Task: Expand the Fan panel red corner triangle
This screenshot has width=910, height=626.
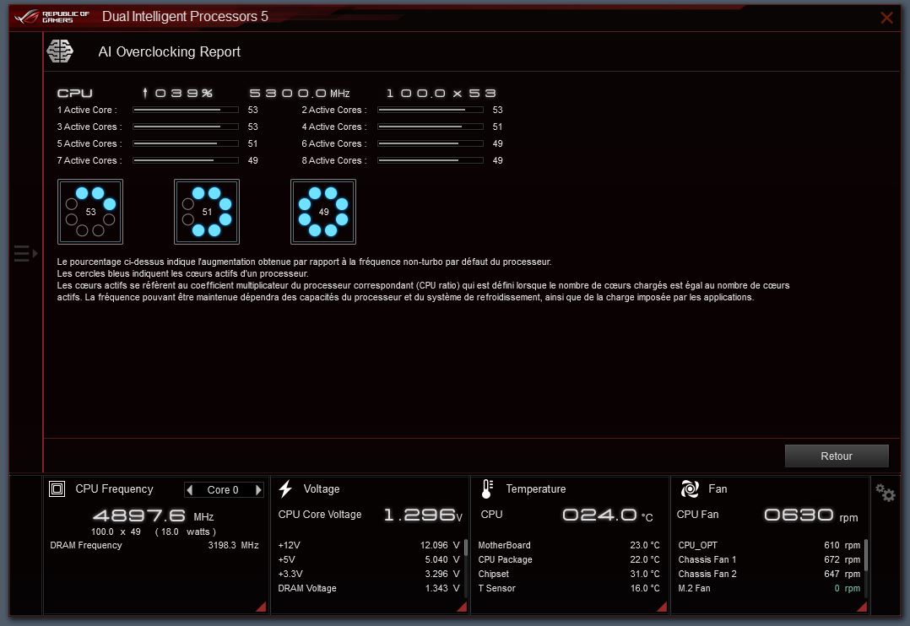Action: point(863,607)
